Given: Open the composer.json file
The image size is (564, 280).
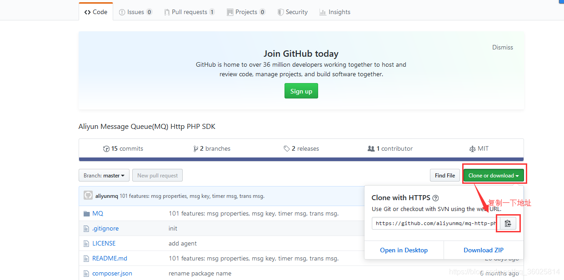Looking at the screenshot, I should [x=112, y=273].
